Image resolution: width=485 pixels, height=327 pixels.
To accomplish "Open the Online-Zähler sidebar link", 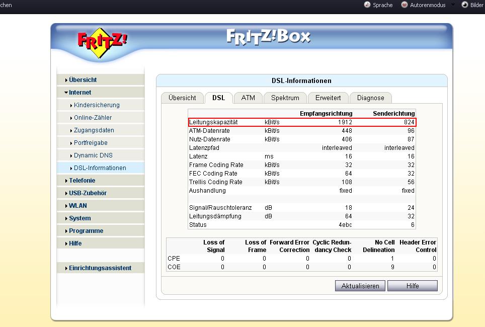I will 93,118.
